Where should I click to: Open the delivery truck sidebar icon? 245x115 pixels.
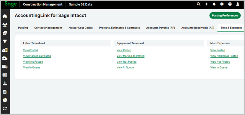pos(5,66)
